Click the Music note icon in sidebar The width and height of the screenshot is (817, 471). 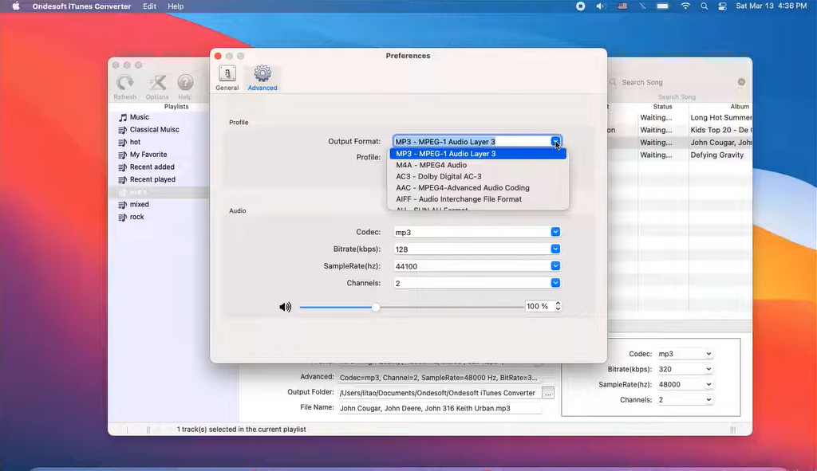122,118
